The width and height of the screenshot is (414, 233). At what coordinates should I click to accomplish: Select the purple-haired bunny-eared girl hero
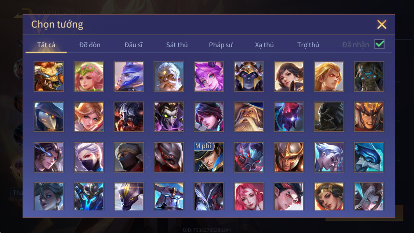click(209, 77)
